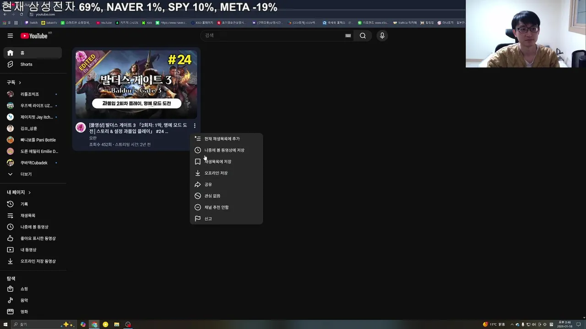Open the 리틀조빅조 channel
This screenshot has width=586, height=329.
click(x=33, y=94)
